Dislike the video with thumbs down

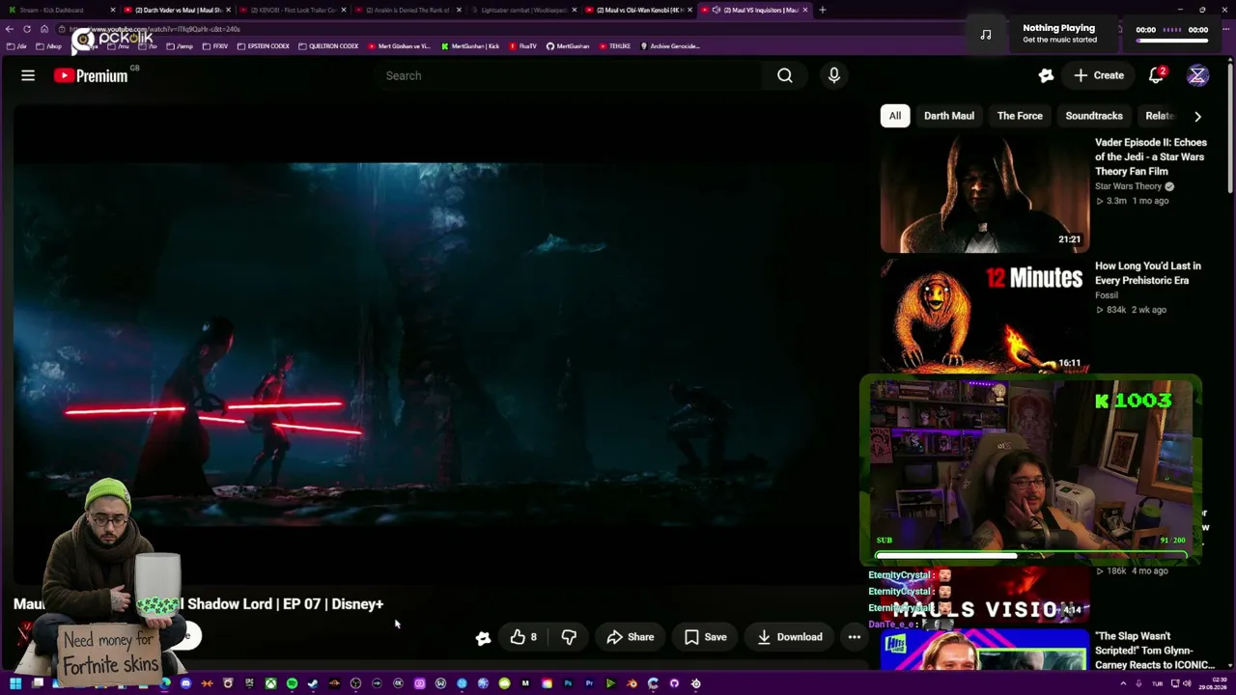[x=569, y=637]
